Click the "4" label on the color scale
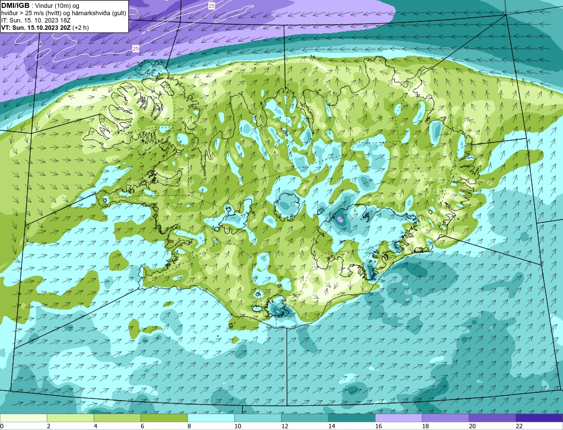The height and width of the screenshot is (430, 563). [96, 426]
